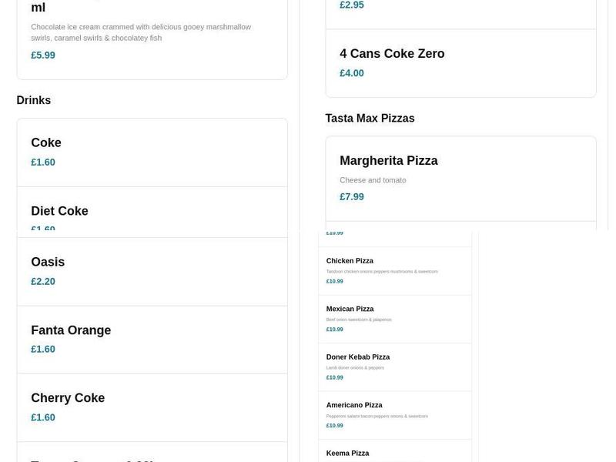Select the Coke drink item
616x462 pixels.
pos(45,142)
